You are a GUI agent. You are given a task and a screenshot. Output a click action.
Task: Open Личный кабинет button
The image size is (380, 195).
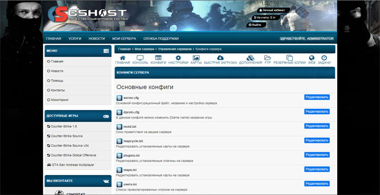(274, 10)
